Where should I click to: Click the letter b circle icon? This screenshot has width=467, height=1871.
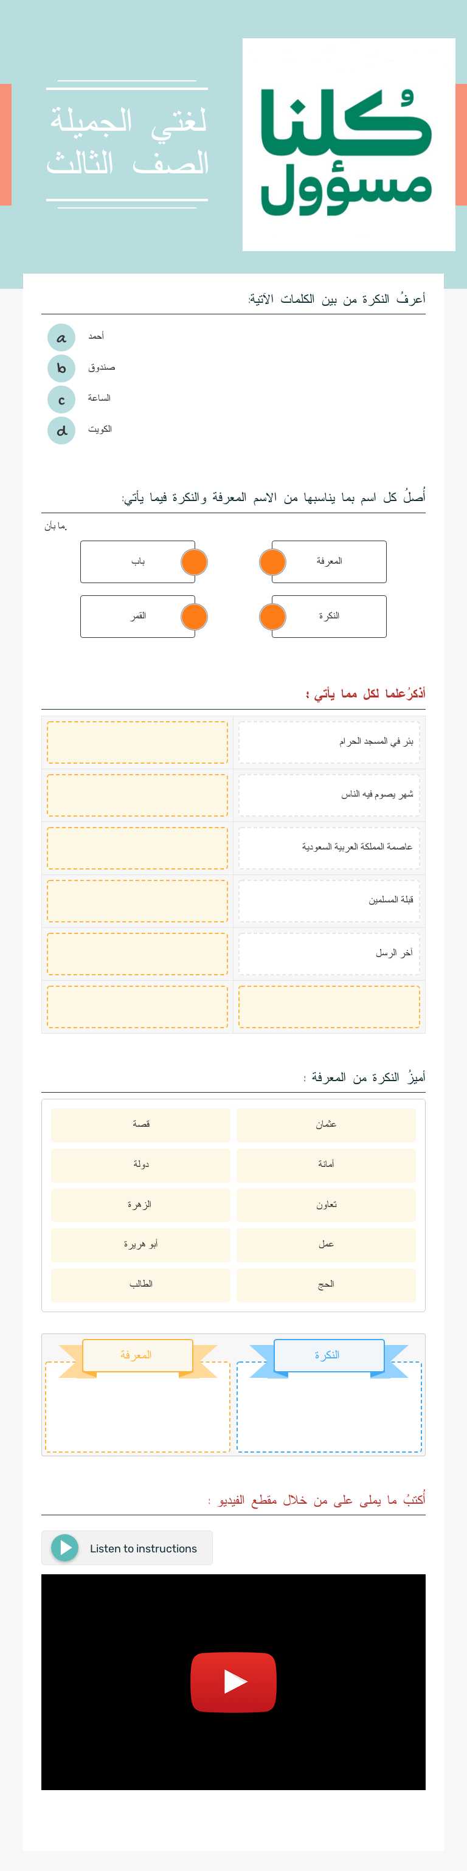[62, 367]
